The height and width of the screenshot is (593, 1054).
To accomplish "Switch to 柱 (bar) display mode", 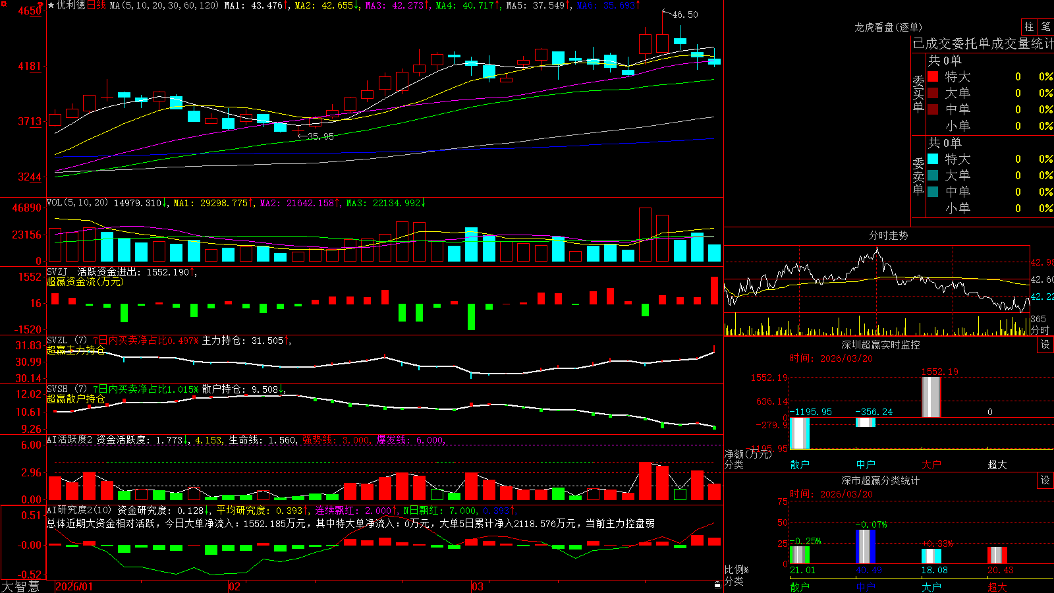I will 1029,26.
